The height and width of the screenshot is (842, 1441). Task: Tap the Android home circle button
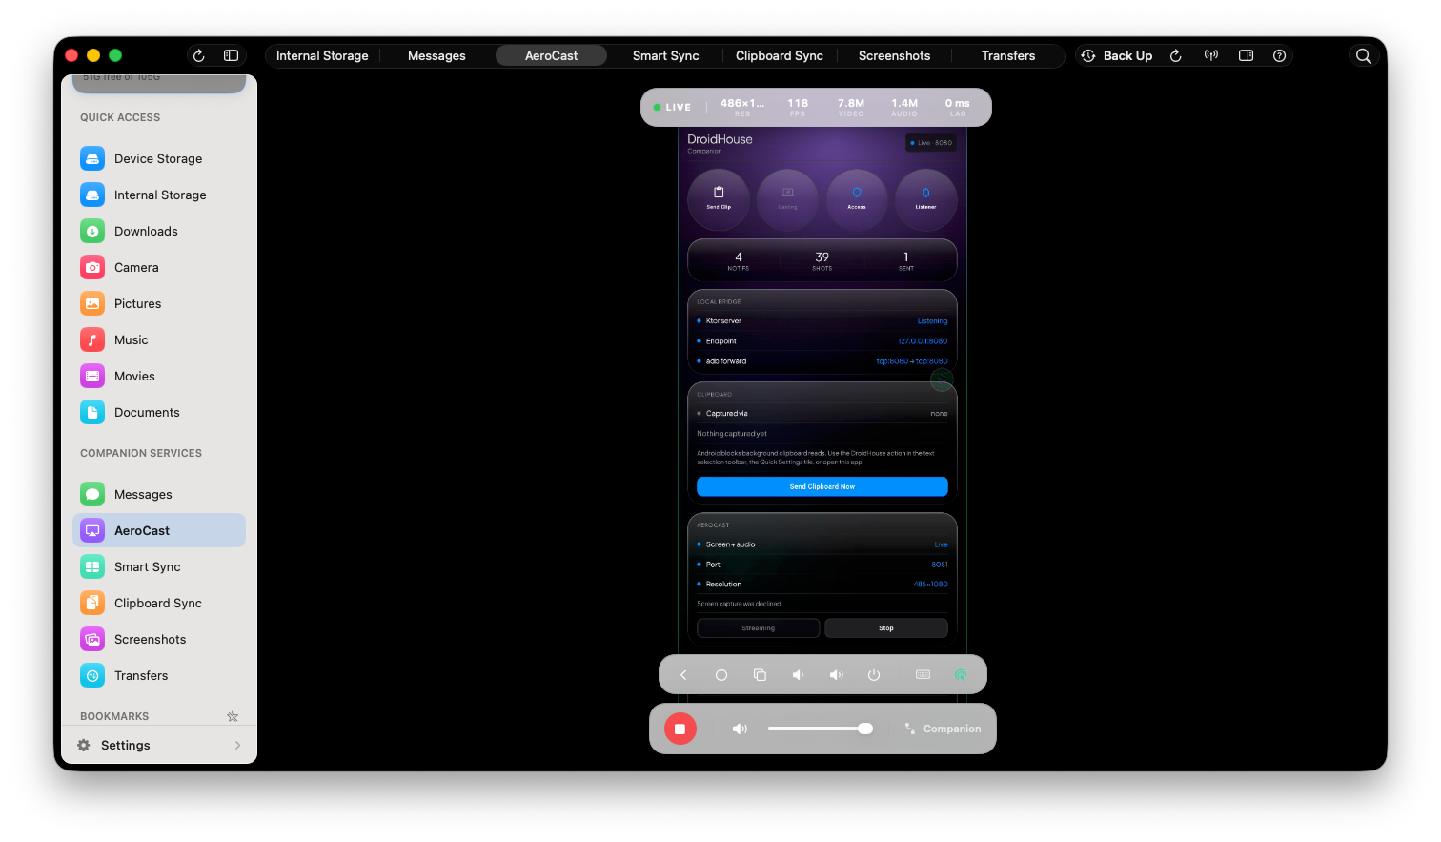721,675
